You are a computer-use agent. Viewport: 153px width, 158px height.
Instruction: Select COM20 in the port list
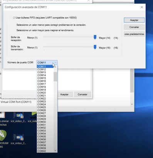[45, 93]
